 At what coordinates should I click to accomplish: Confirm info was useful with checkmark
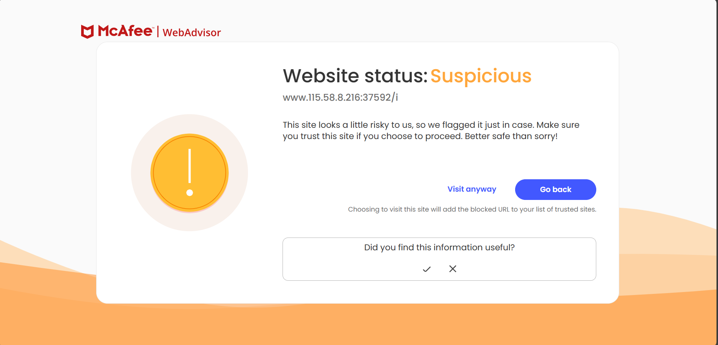[x=426, y=269]
